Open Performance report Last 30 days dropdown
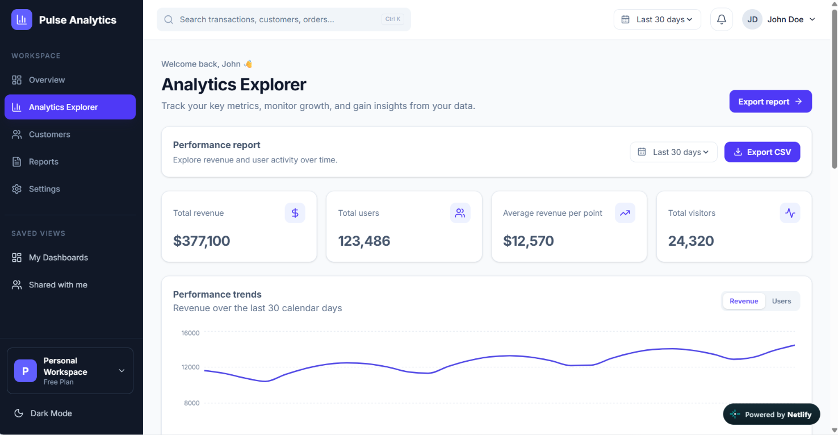The width and height of the screenshot is (838, 435). click(674, 152)
